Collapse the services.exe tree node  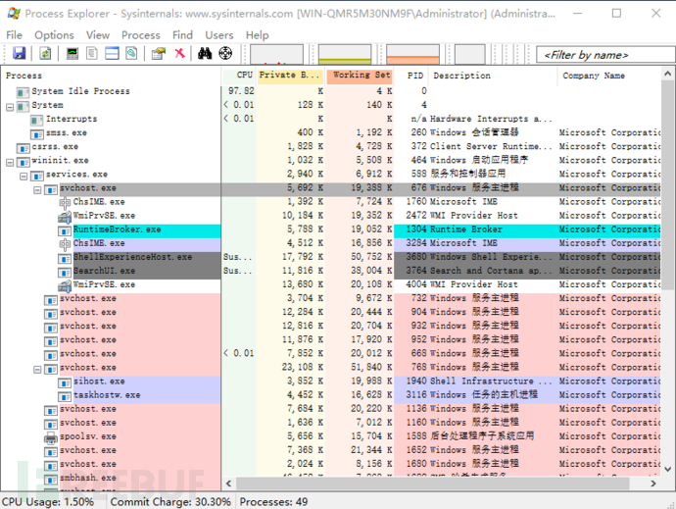click(24, 177)
